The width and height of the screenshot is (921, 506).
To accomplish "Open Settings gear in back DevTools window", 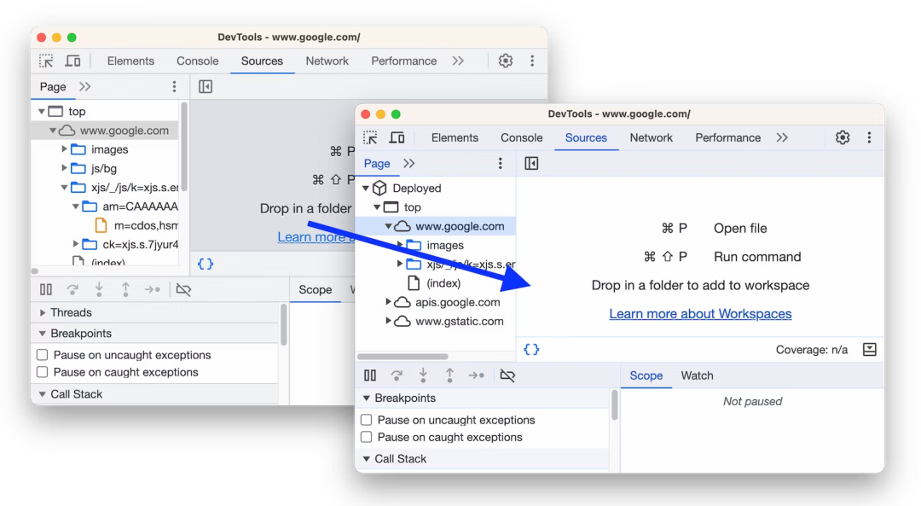I will (505, 61).
